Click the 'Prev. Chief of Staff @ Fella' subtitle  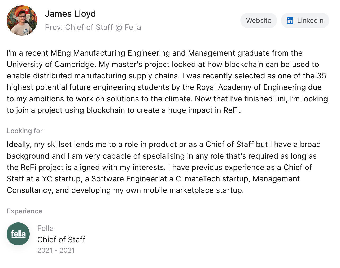click(x=93, y=27)
